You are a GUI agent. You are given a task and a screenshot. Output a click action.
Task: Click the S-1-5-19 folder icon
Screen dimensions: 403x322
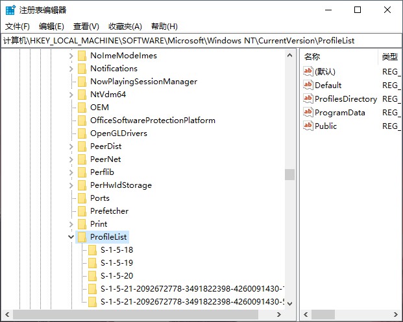[92, 263]
